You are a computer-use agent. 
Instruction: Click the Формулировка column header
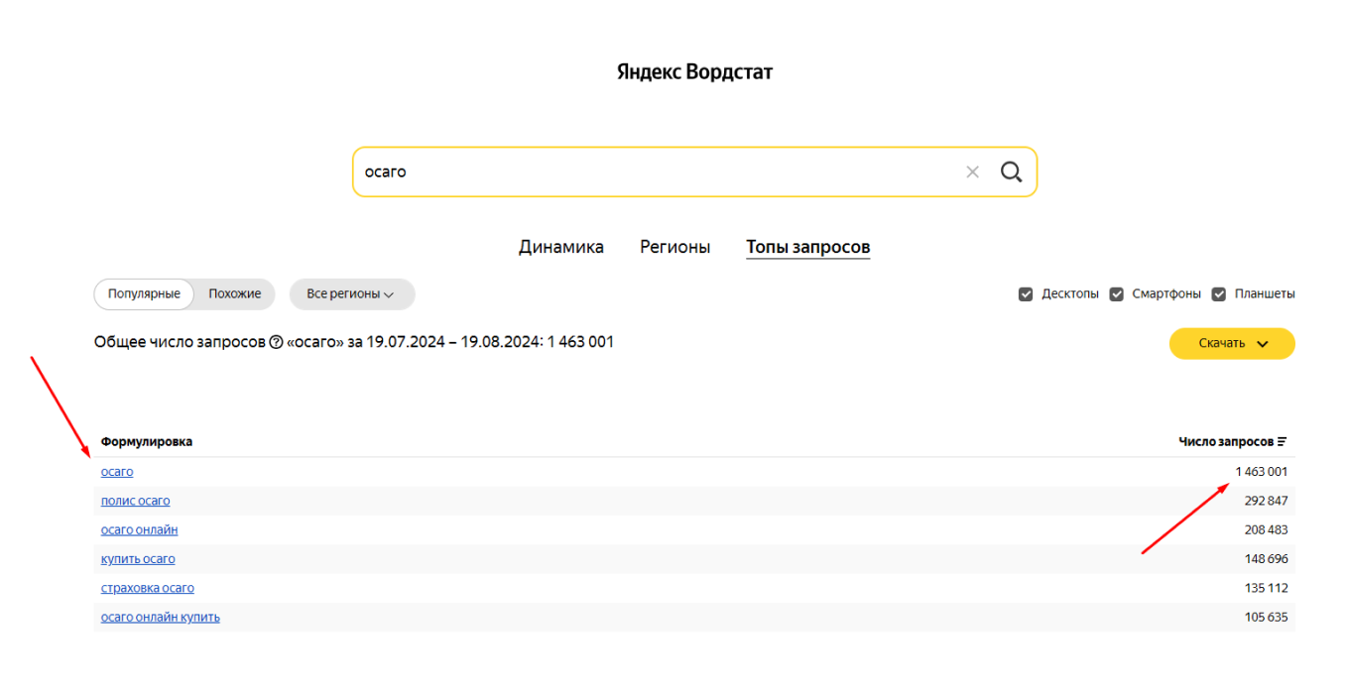[x=147, y=442]
